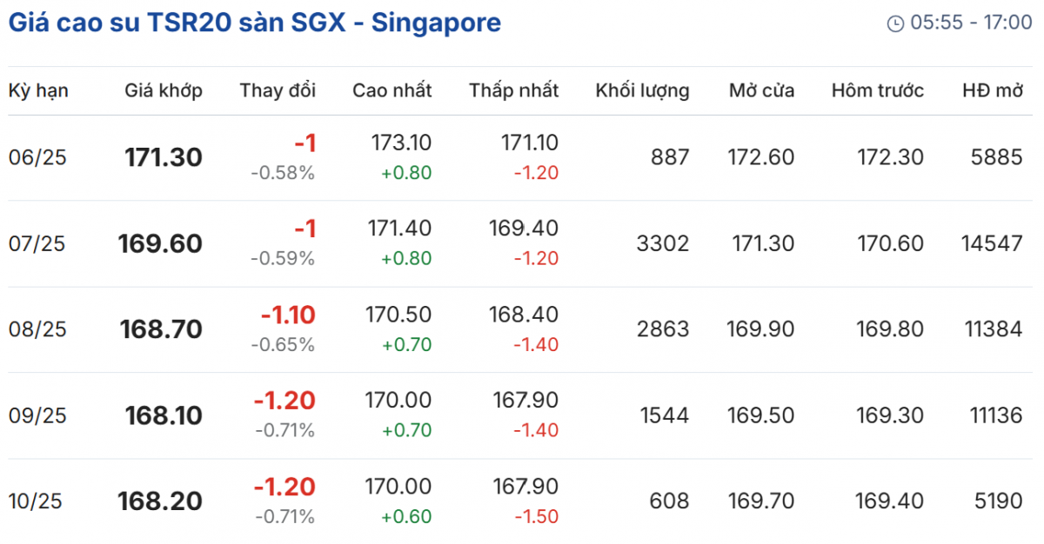Image resolution: width=1044 pixels, height=544 pixels.
Task: Click the 09/25 contract term
Action: coord(37,416)
